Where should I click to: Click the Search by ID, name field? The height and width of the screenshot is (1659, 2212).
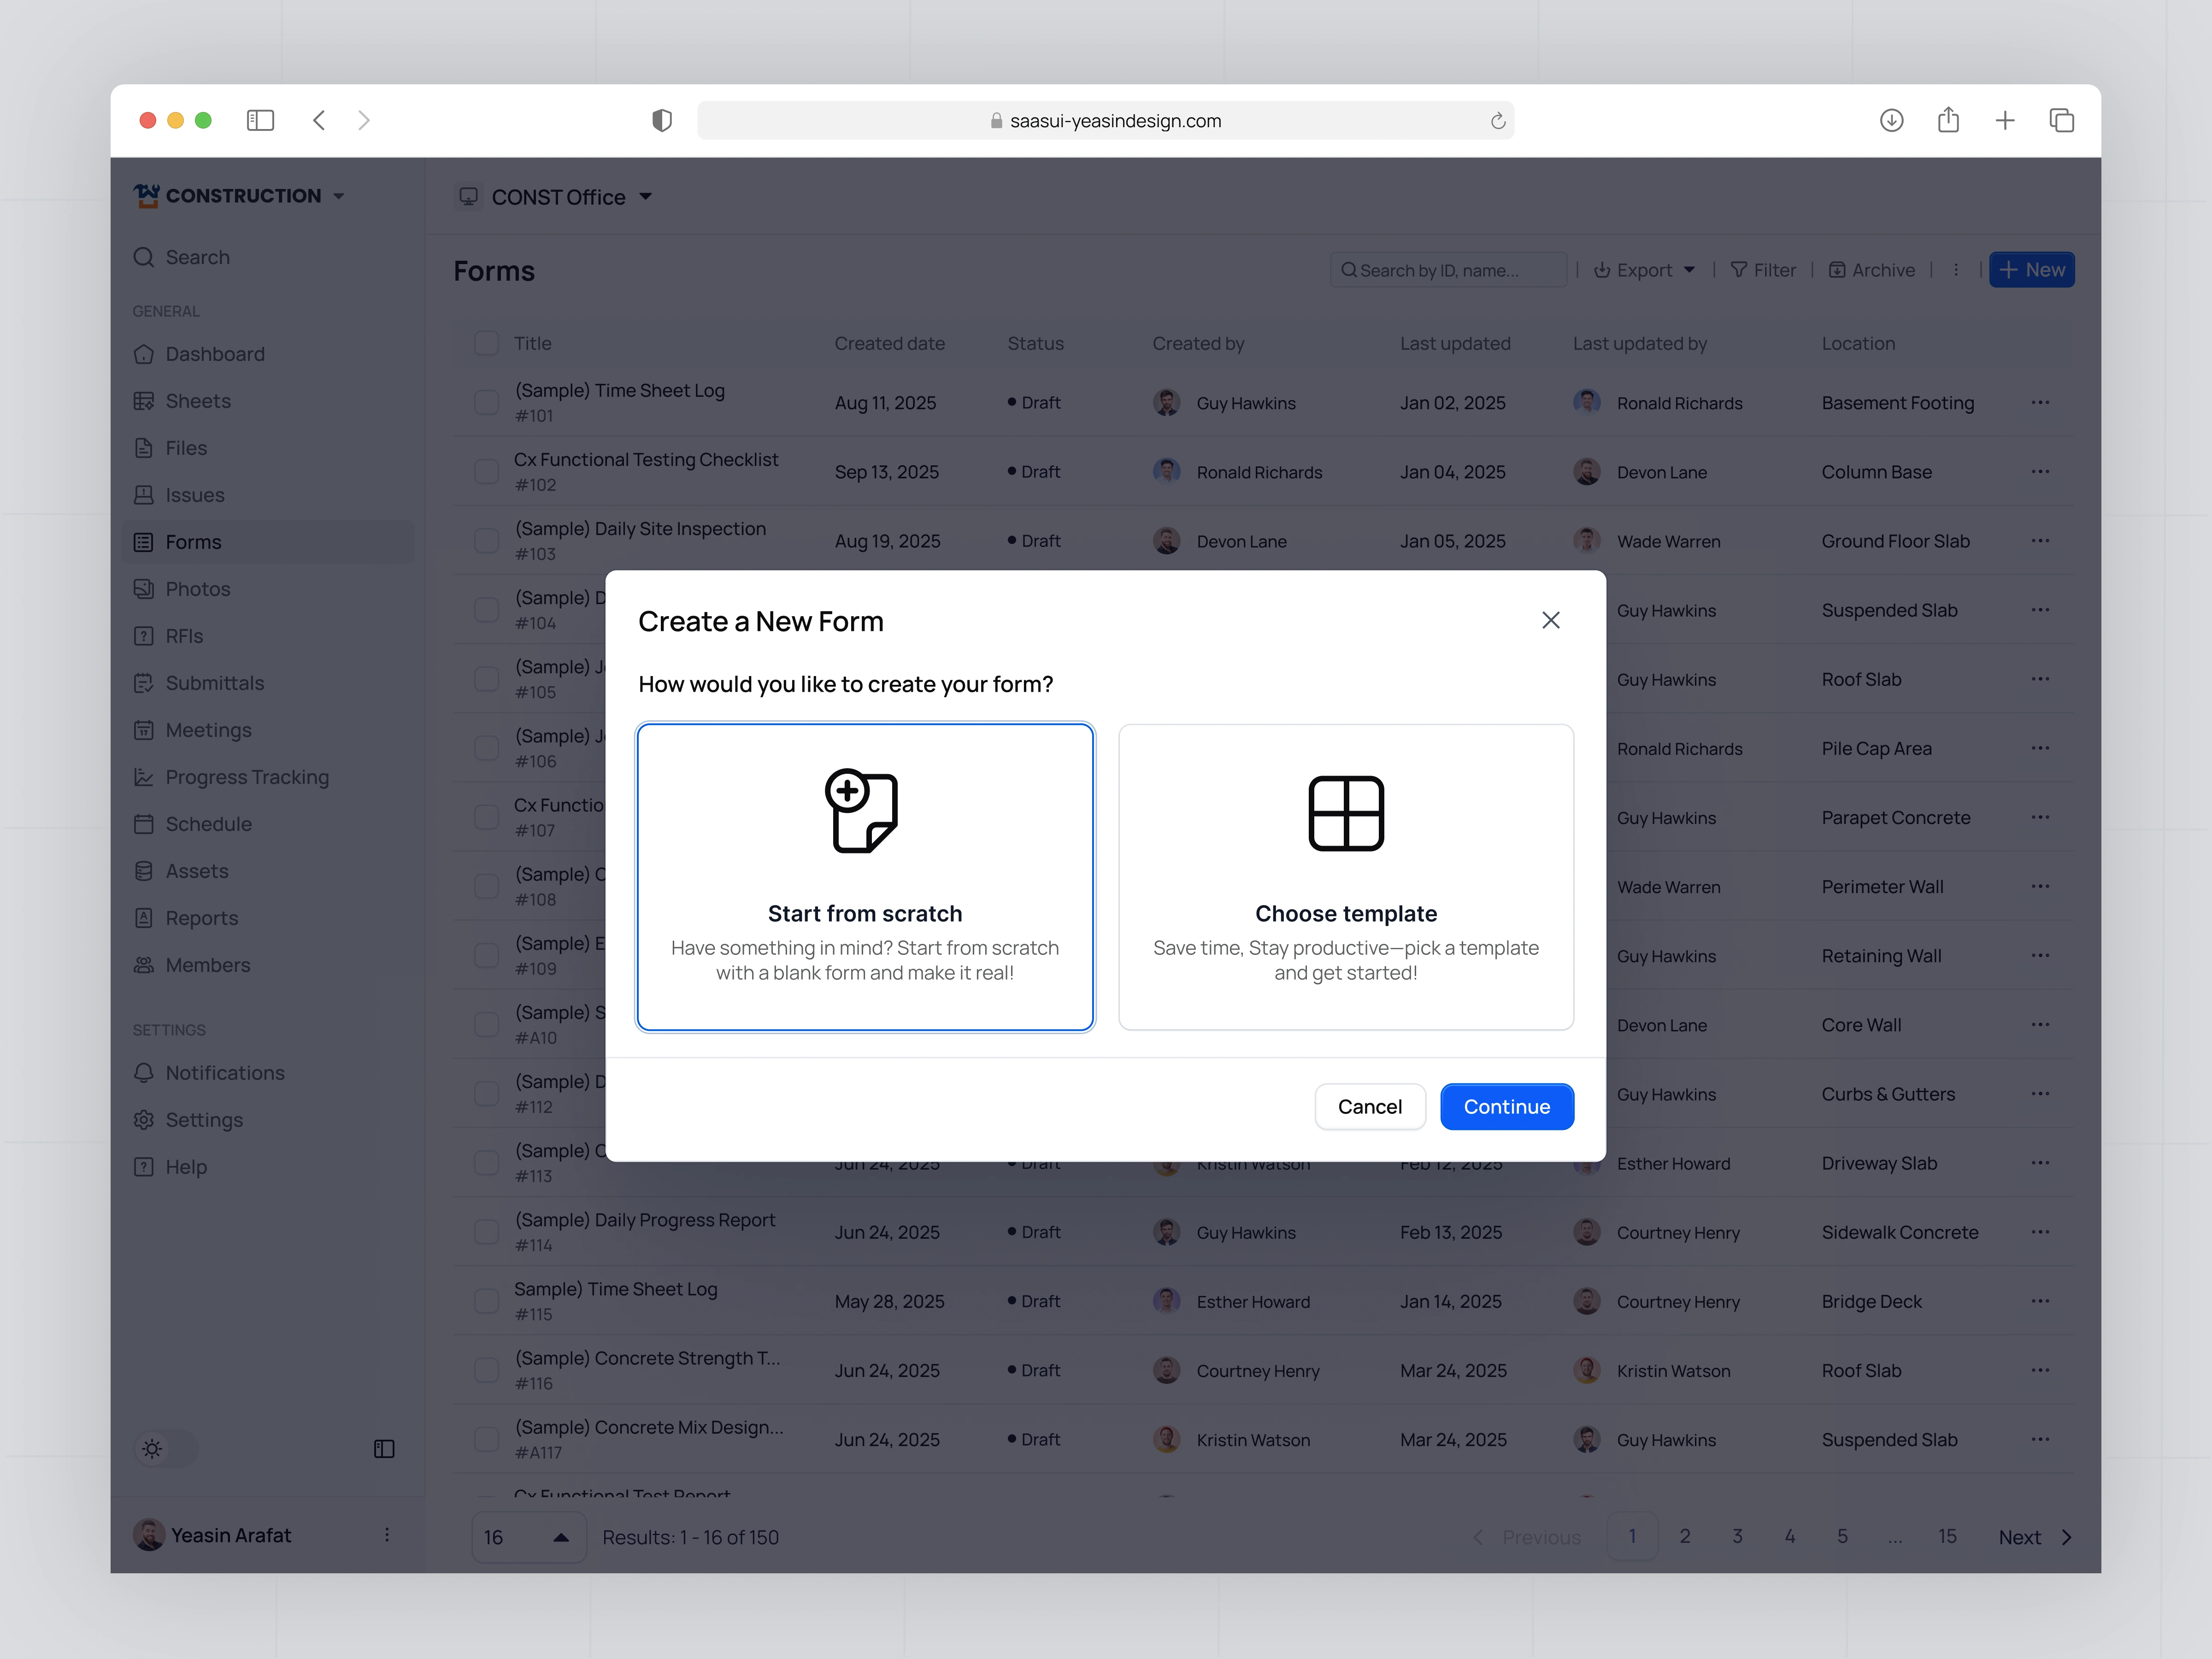tap(1448, 270)
